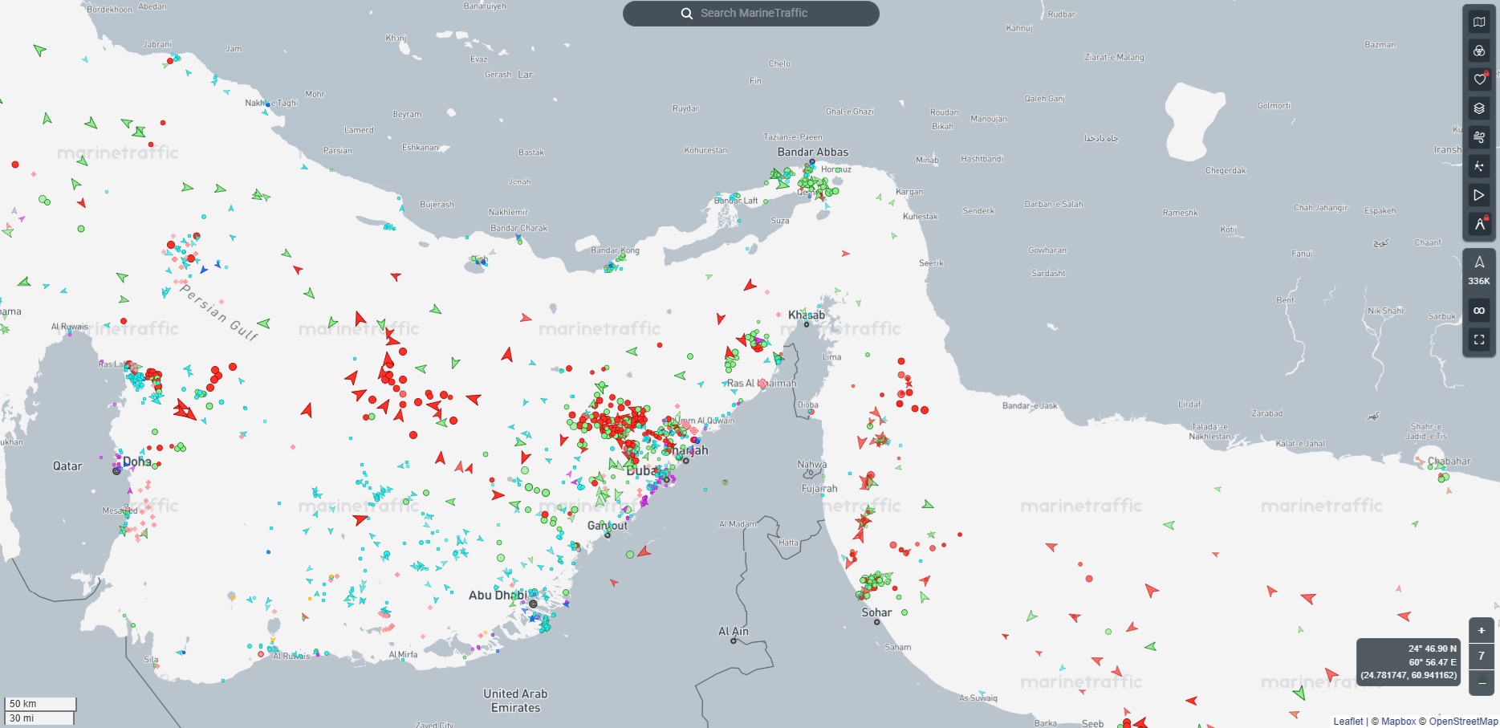
Task: Open the map layers panel
Action: (x=1479, y=108)
